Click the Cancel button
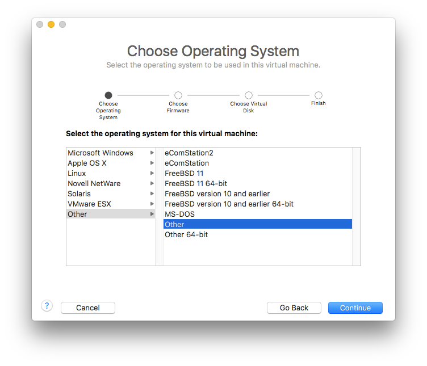427x366 pixels. coord(88,308)
